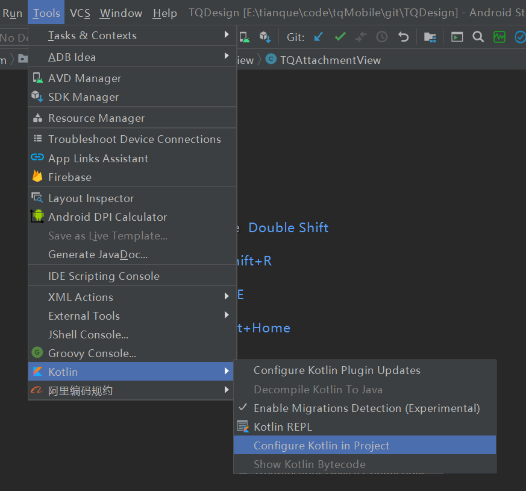Select Configure Kotlin Plugin Updates
This screenshot has height=491, width=526.
(x=365, y=370)
